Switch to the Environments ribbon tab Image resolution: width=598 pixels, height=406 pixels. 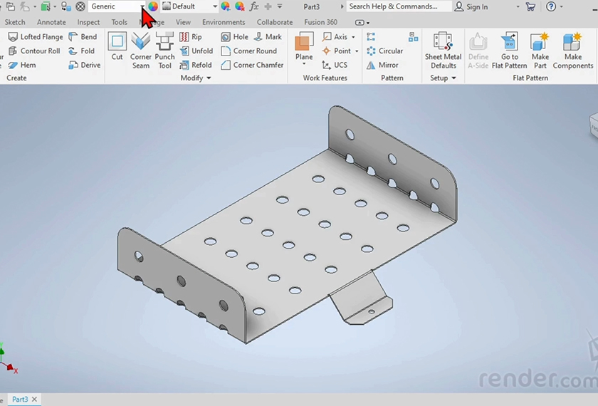[224, 22]
